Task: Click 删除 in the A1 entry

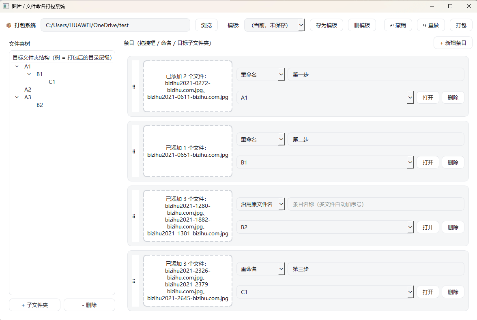Action: click(x=453, y=98)
